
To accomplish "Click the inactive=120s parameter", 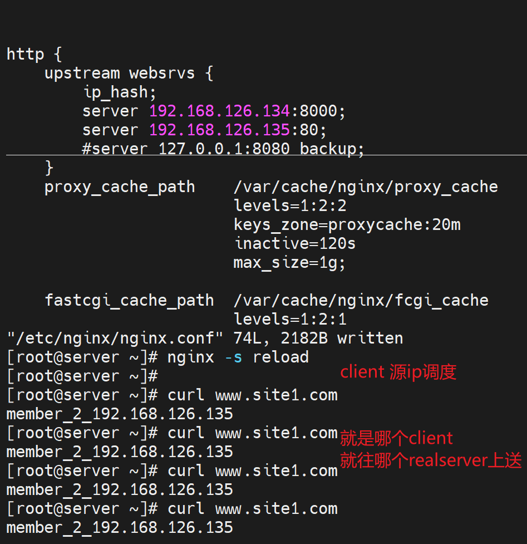I will point(294,244).
